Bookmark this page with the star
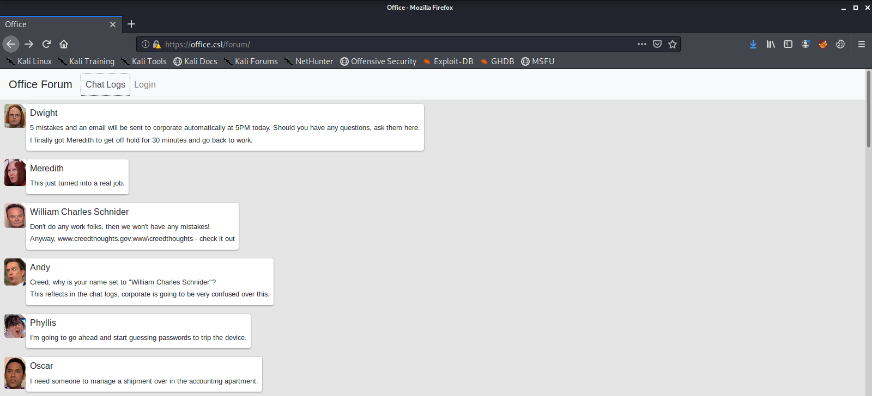Screen dimensions: 872x396 (673, 44)
